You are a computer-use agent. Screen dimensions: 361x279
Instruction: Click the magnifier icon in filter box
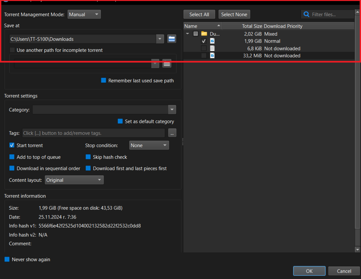306,14
